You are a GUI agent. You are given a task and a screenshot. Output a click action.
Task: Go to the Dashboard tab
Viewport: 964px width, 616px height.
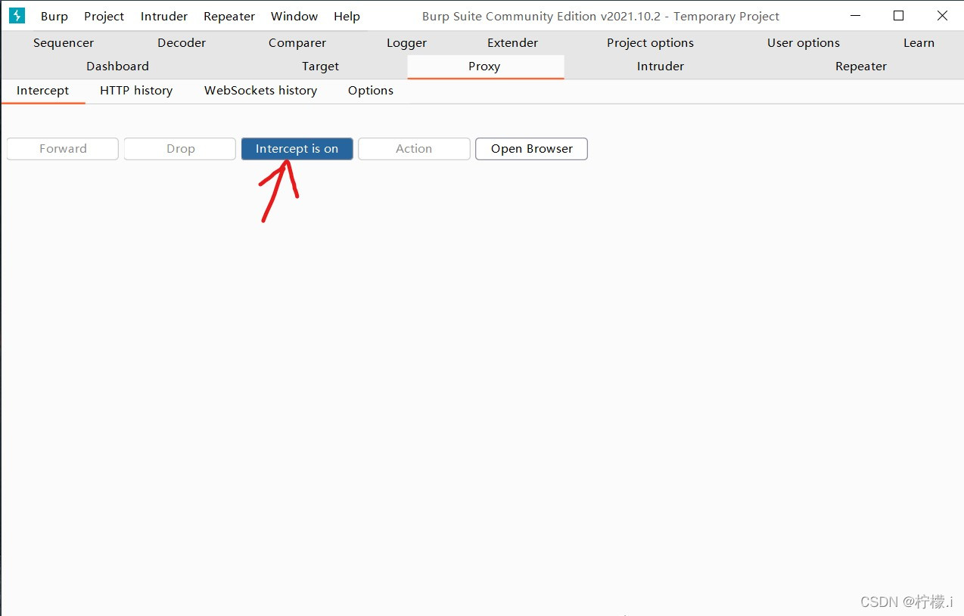pyautogui.click(x=118, y=67)
